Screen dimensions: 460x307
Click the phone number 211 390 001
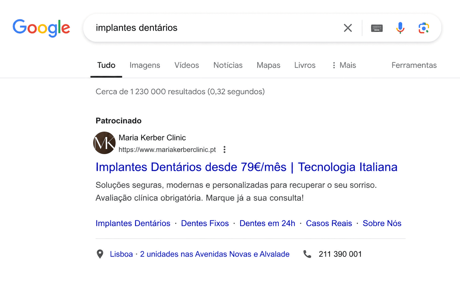340,254
